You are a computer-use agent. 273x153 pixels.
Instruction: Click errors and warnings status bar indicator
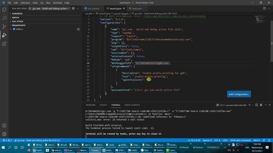tap(7, 140)
